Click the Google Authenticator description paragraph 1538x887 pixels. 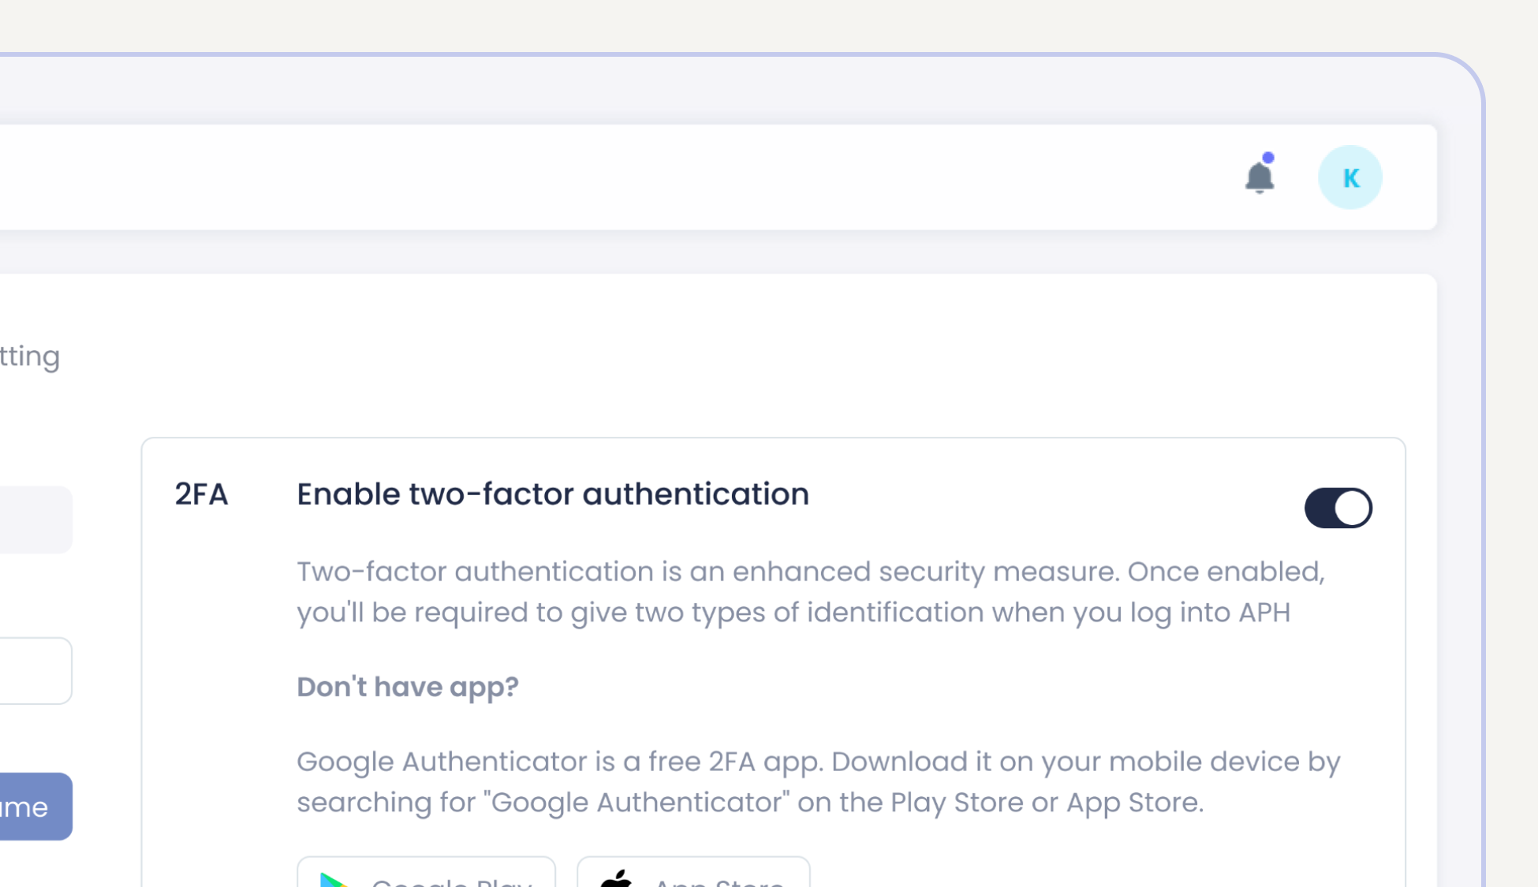(x=818, y=782)
